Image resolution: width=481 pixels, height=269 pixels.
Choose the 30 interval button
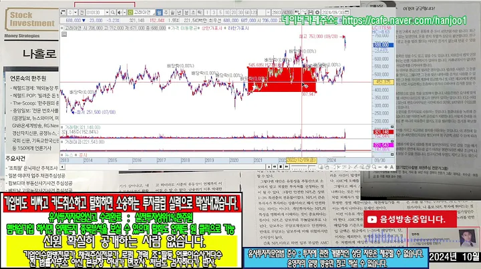tap(240, 12)
